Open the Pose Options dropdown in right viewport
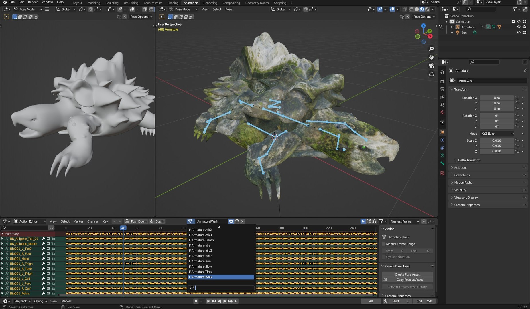Image resolution: width=530 pixels, height=309 pixels. pyautogui.click(x=424, y=17)
